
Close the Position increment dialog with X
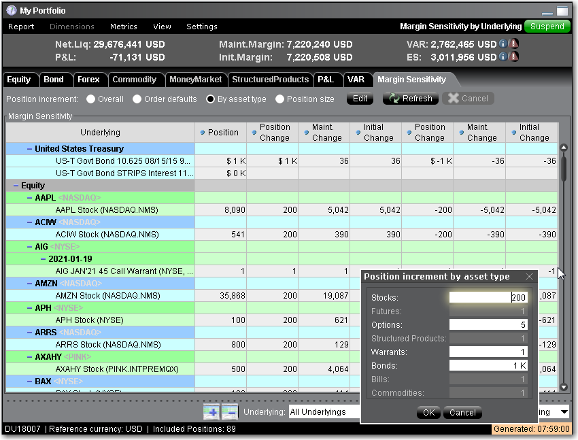coord(529,277)
